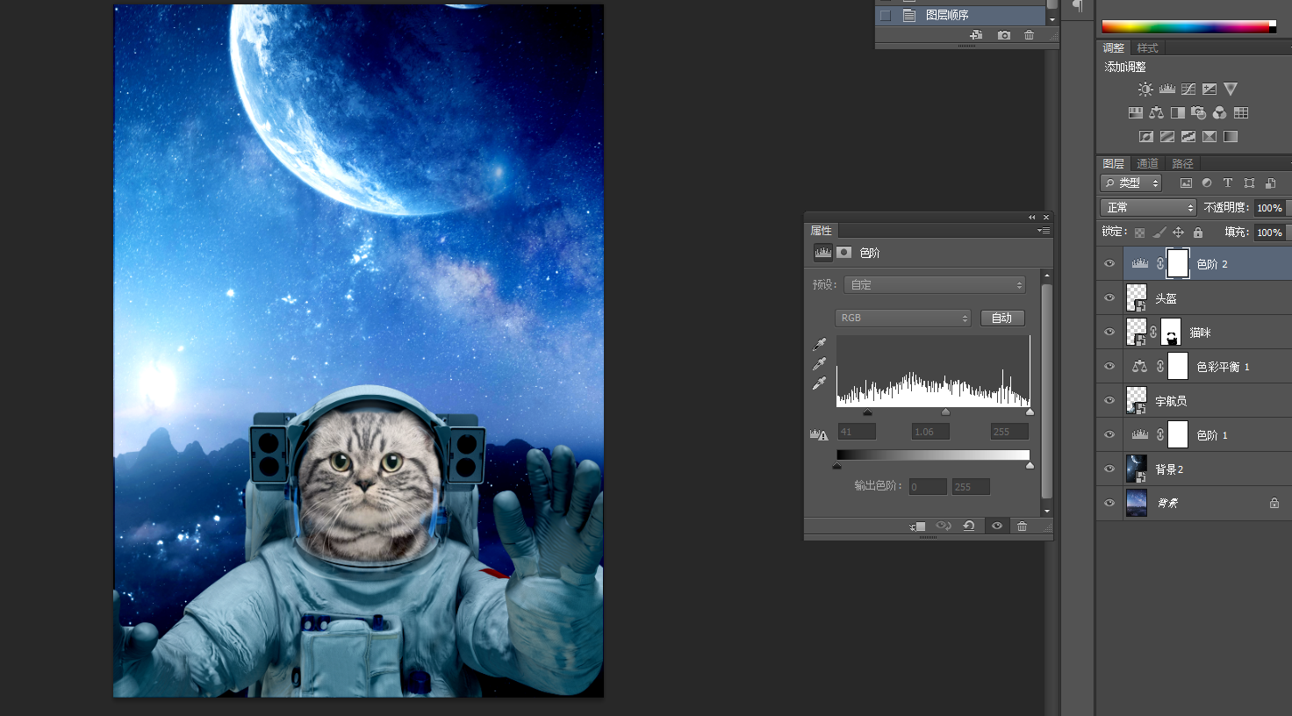The height and width of the screenshot is (716, 1292).
Task: Hide the 猫咪 layer
Action: [1109, 333]
